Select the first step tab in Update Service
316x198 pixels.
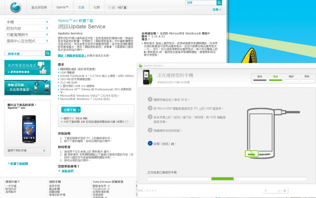click(260, 78)
